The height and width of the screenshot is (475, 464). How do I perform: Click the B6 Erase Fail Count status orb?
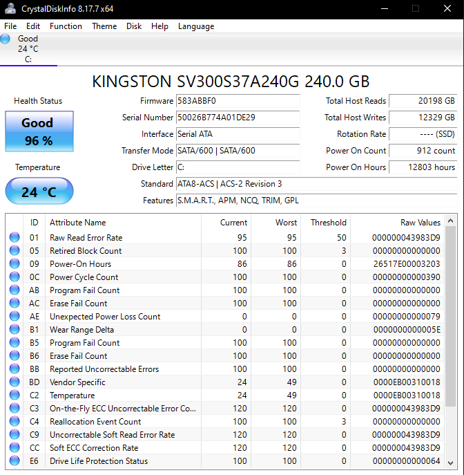point(14,355)
